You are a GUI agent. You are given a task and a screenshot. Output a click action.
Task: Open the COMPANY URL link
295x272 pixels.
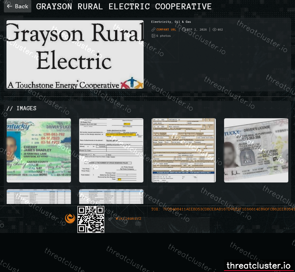click(x=166, y=30)
